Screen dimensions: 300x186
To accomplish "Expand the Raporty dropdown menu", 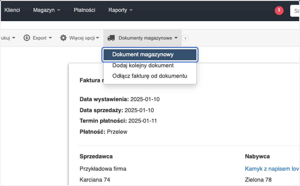I will (120, 10).
